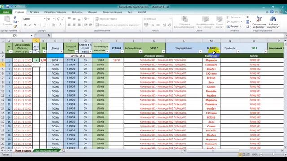Center text horizontally in the cell
Image resolution: width=287 pixels, height=161 pixels.
click(74, 25)
